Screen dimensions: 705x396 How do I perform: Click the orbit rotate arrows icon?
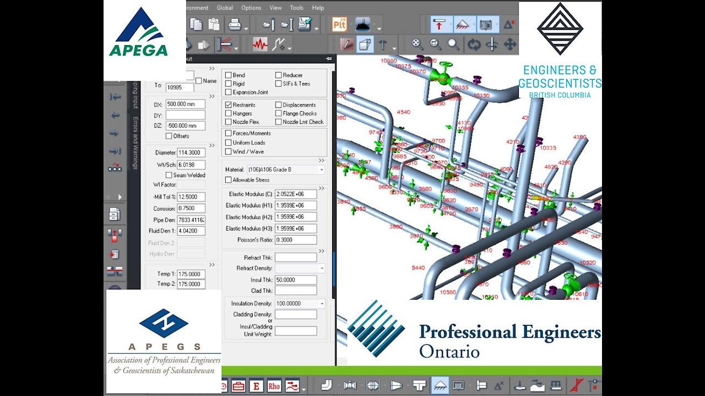click(474, 44)
